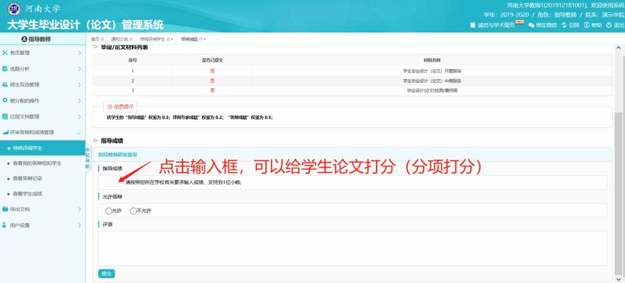Collapse the sidebar with 收起导航 toggle
The height and width of the screenshot is (283, 625).
(87, 157)
